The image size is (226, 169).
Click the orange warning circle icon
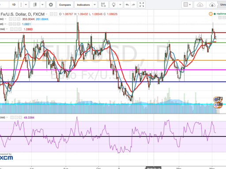211,14
